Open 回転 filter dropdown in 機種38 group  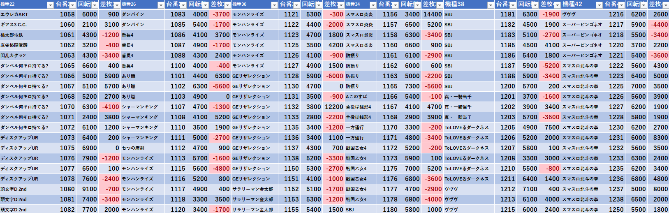(x=535, y=5)
